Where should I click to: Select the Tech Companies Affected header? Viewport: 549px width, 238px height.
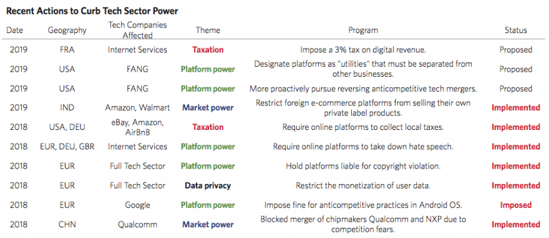pyautogui.click(x=137, y=30)
